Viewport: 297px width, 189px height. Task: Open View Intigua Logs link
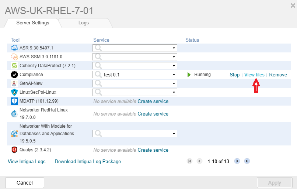[27, 161]
